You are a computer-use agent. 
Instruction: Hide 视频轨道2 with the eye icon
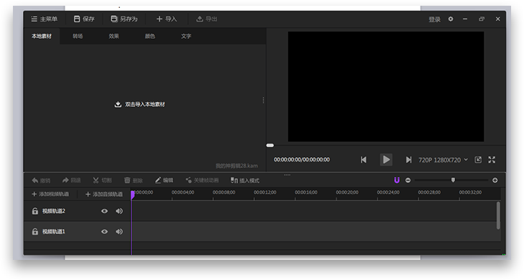click(x=104, y=211)
